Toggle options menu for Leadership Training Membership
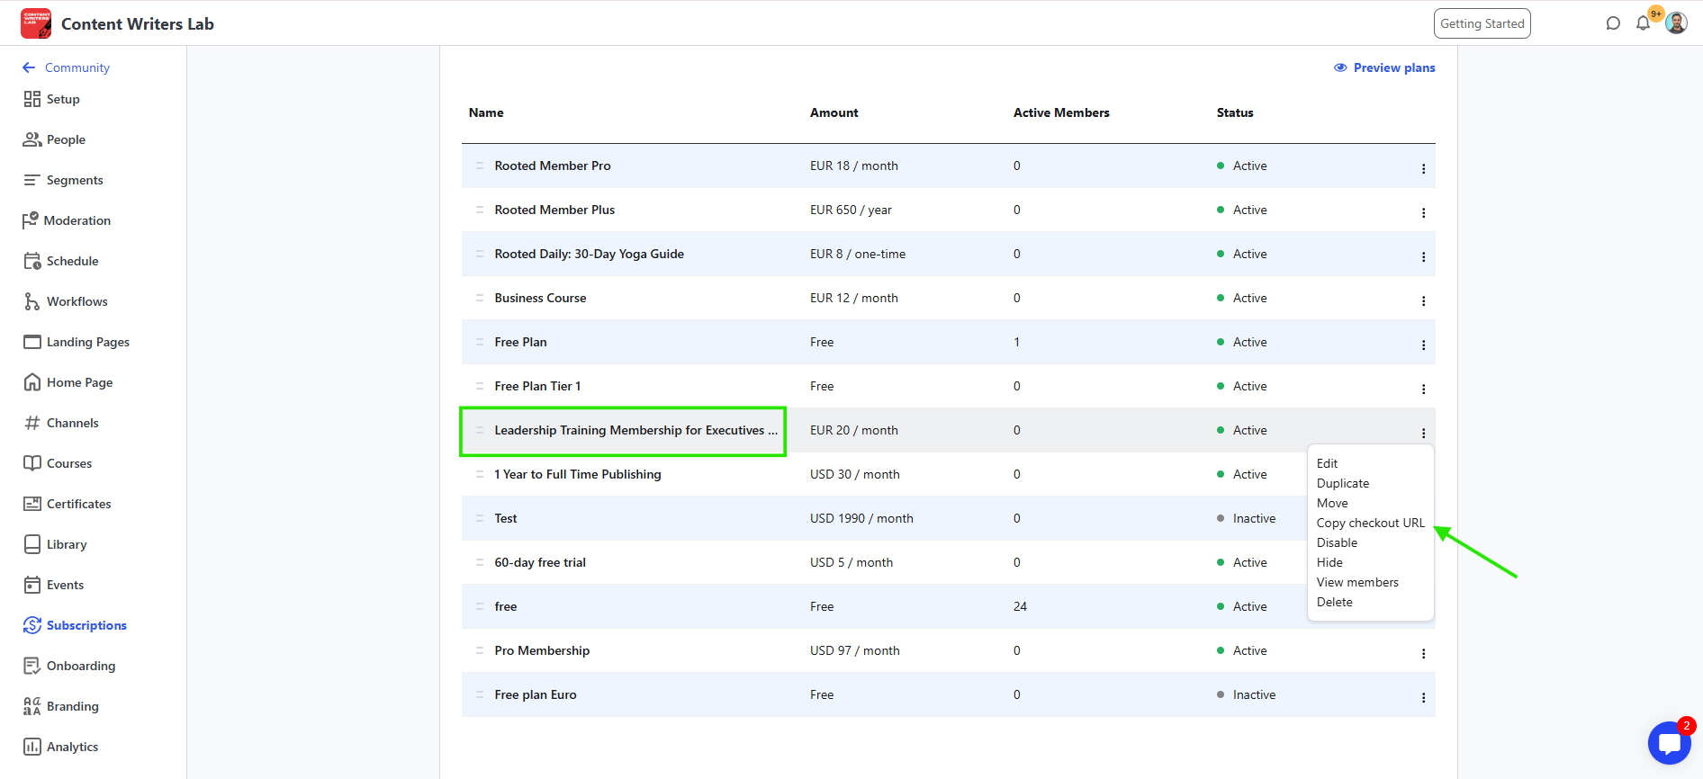 (1423, 433)
